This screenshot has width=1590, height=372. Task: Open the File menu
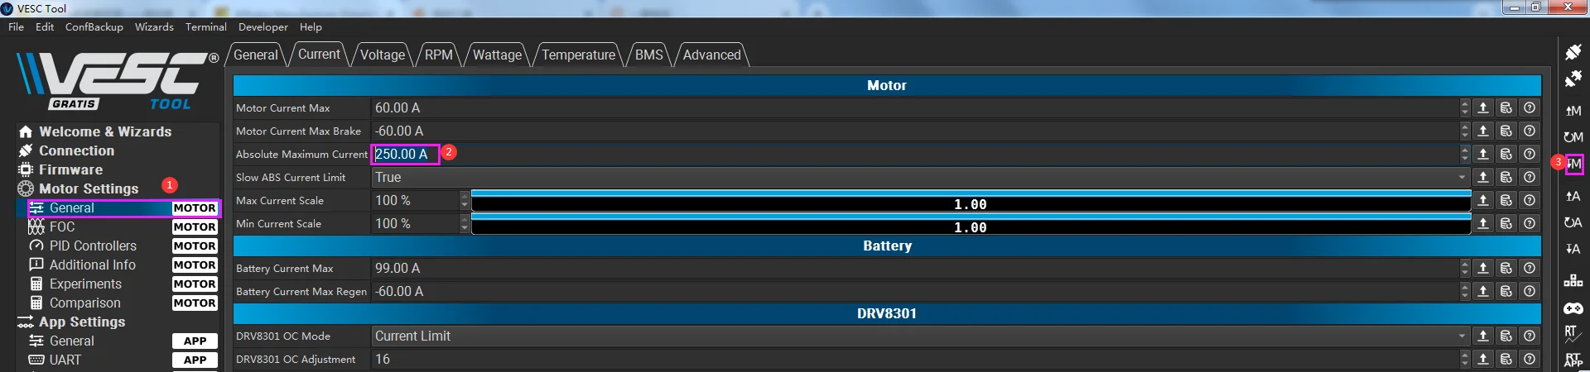point(16,26)
